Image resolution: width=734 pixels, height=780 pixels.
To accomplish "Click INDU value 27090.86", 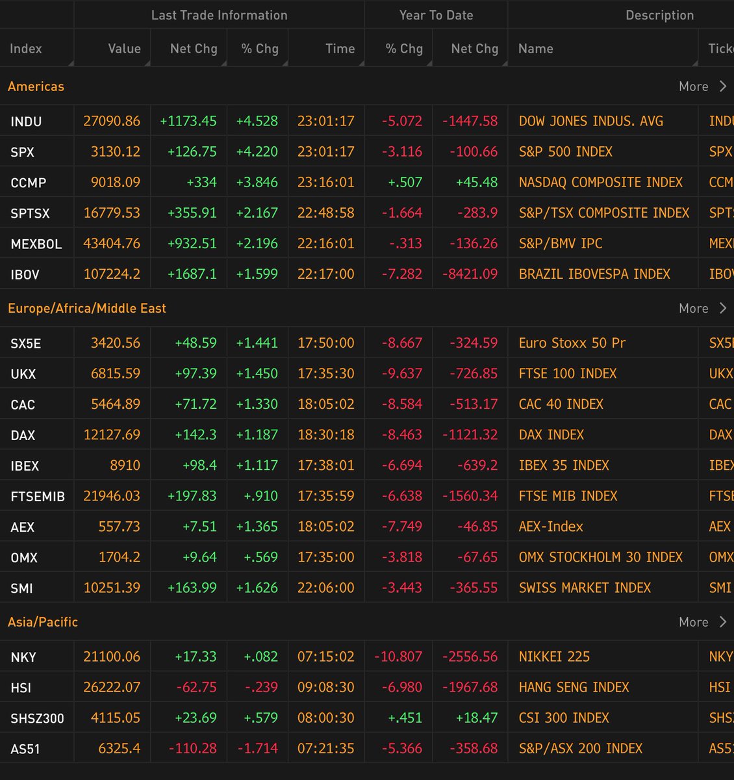I will 112,121.
